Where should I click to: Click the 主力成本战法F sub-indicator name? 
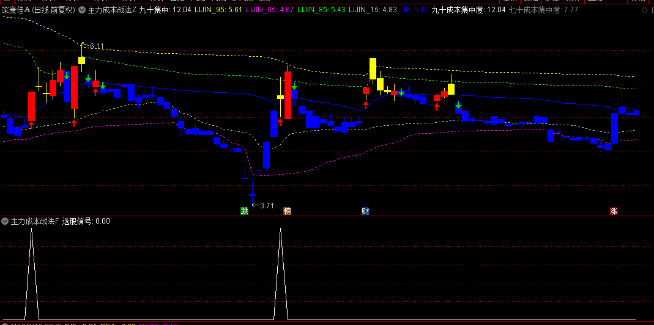pos(35,221)
